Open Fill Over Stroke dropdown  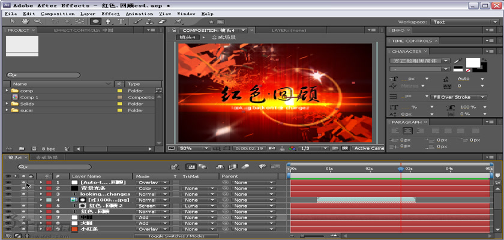tap(458, 97)
